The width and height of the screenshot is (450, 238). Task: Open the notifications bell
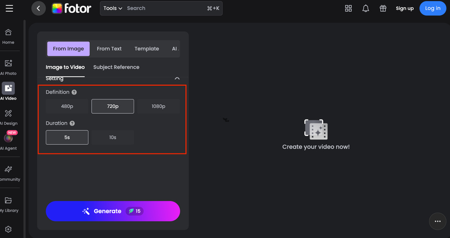click(x=365, y=8)
